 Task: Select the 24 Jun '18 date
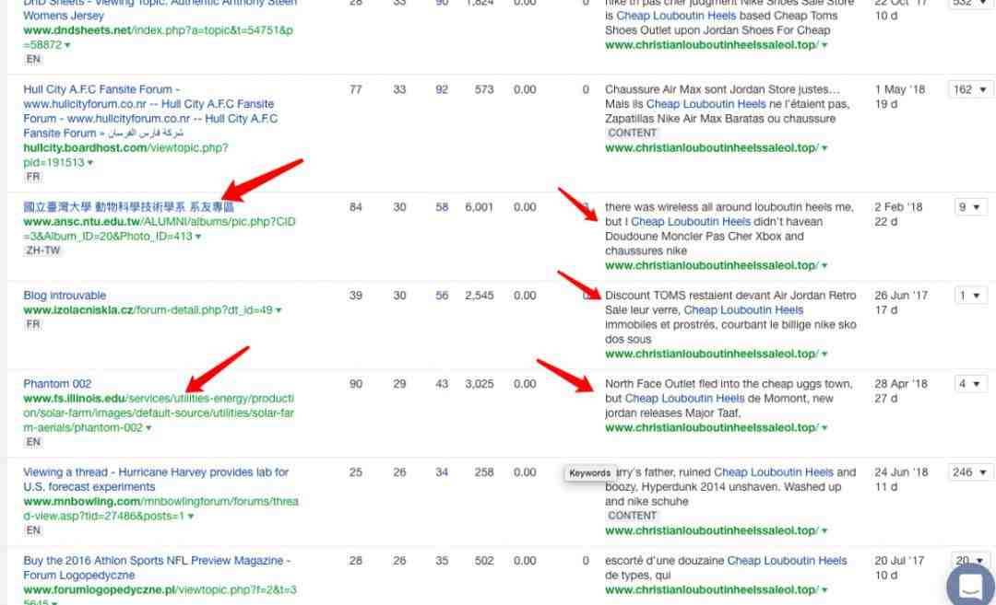901,472
